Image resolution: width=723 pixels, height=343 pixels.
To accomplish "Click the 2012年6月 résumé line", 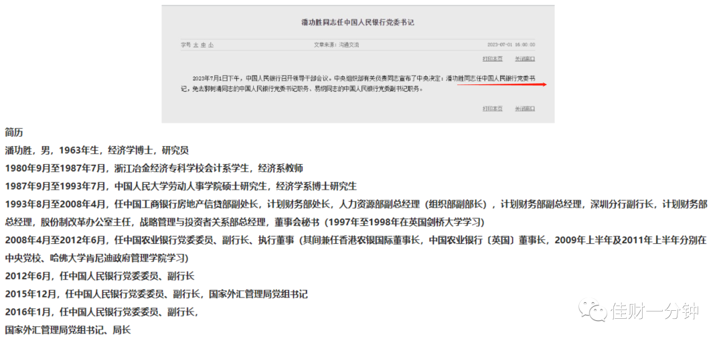I will 100,277.
